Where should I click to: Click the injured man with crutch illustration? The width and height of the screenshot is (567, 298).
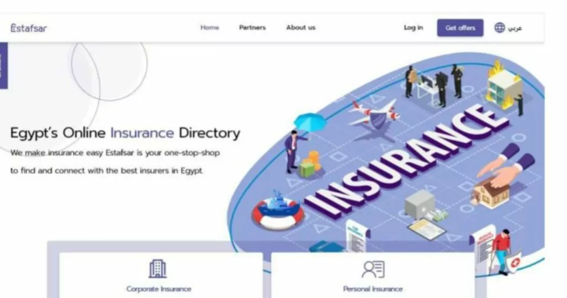[x=502, y=252]
